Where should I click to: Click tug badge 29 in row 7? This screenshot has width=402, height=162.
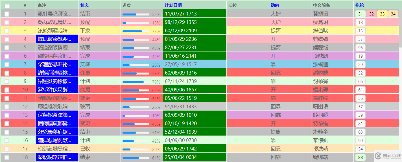point(361,65)
